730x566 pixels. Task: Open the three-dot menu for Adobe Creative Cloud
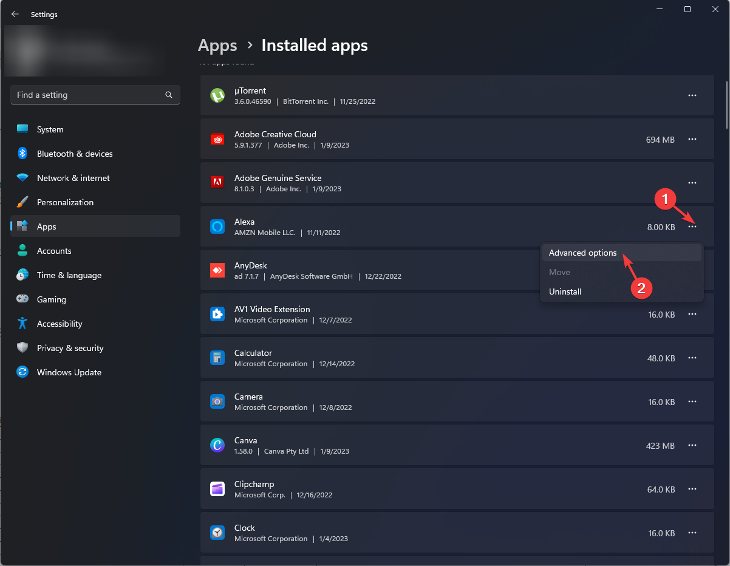click(x=692, y=139)
